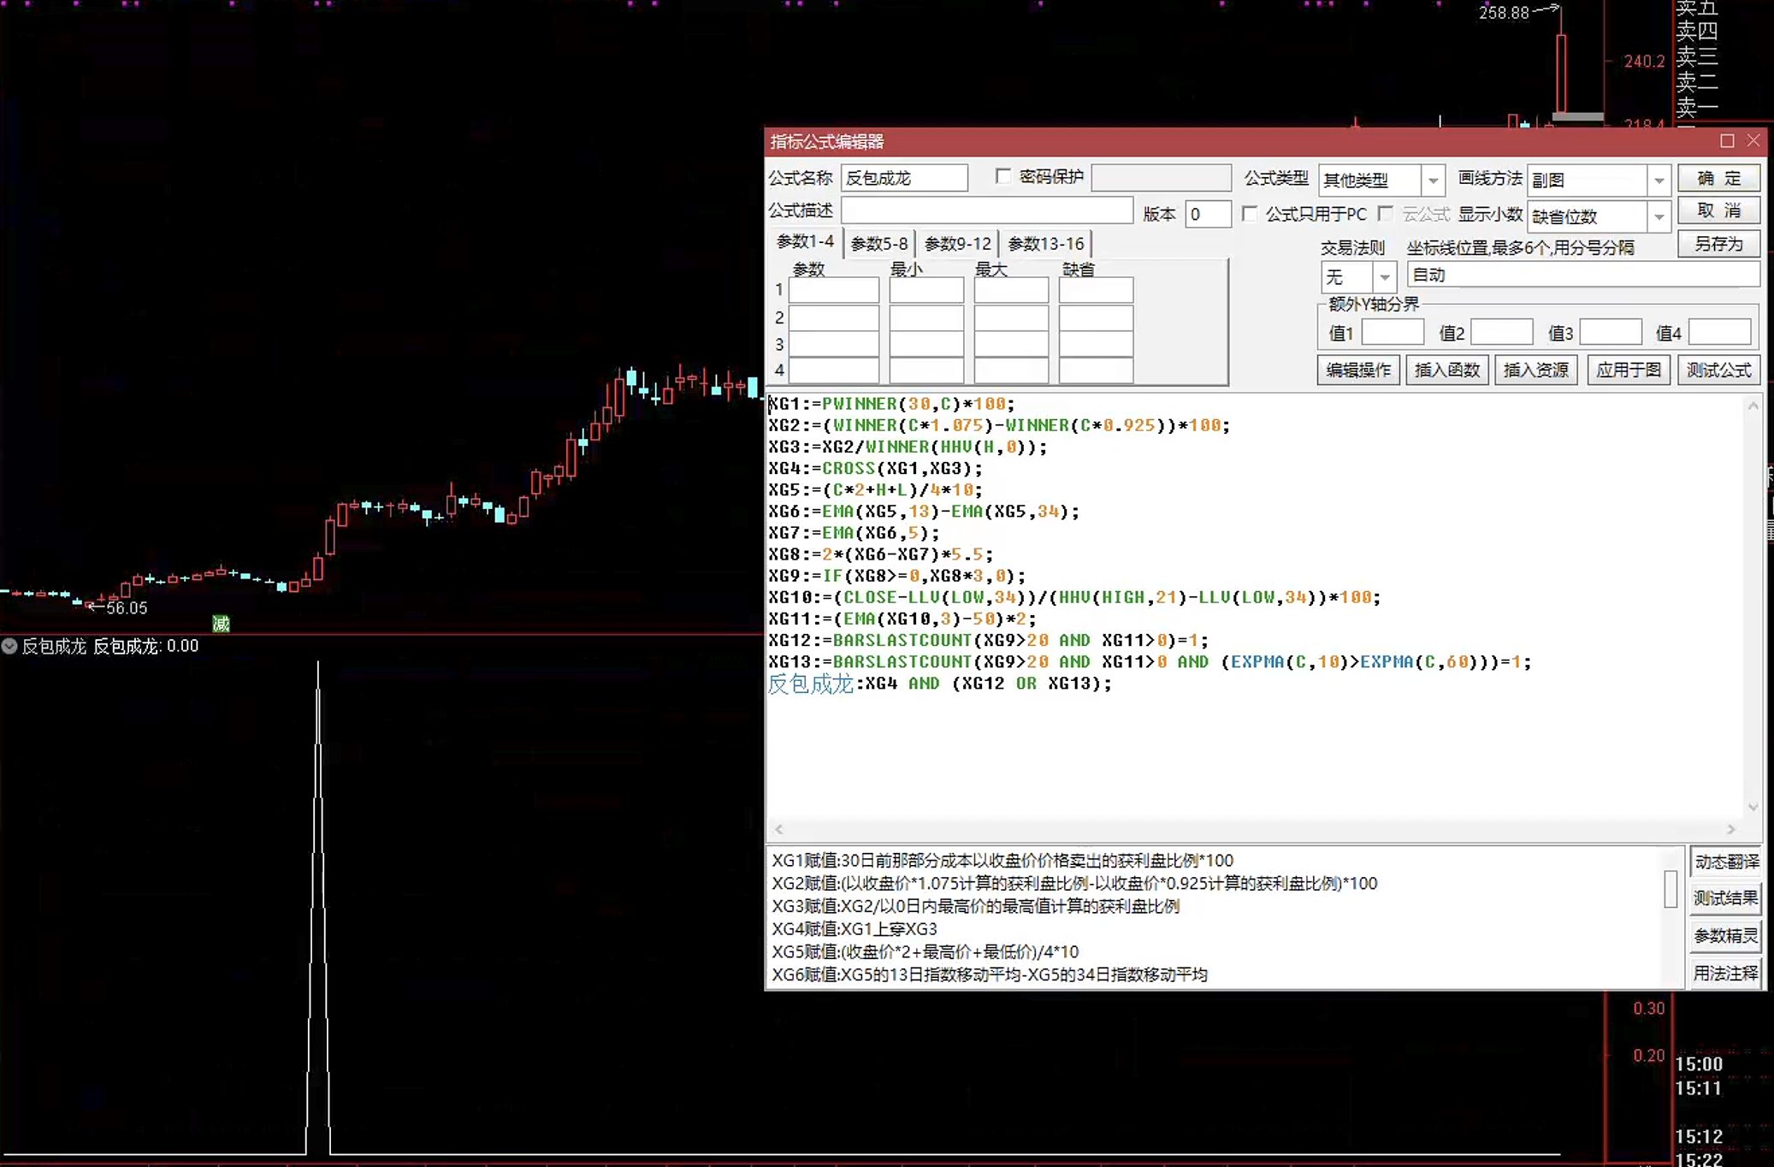
Task: Switch to the 参数5-8 tab
Action: click(x=879, y=244)
